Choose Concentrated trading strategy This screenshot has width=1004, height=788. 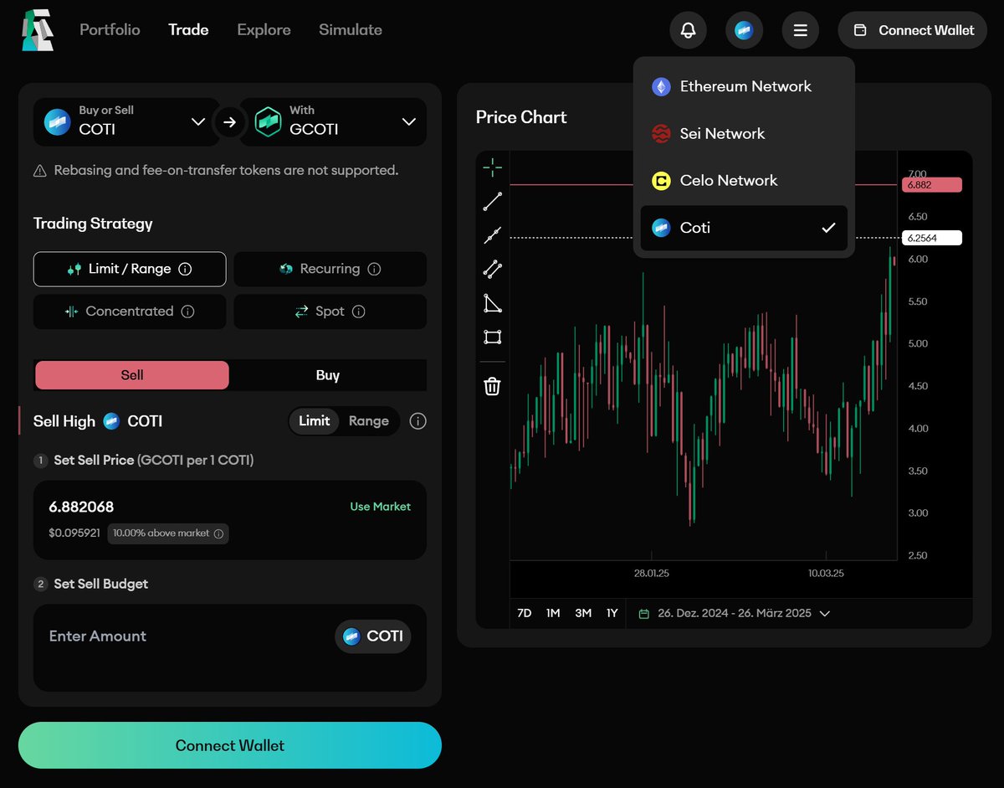coord(130,312)
